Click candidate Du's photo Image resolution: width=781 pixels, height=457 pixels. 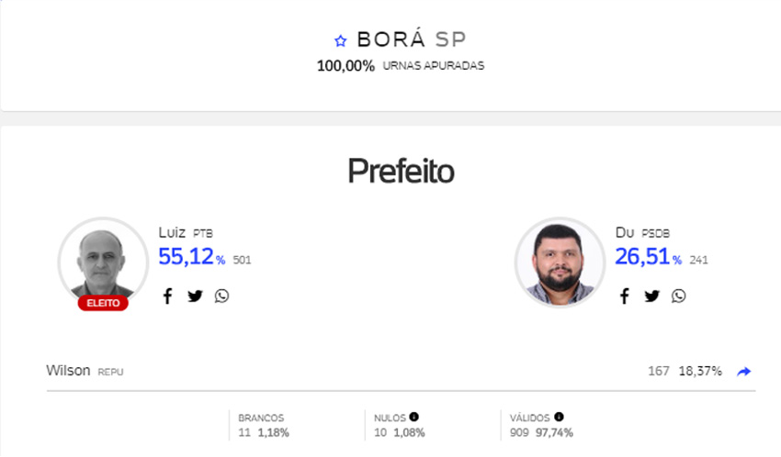560,262
